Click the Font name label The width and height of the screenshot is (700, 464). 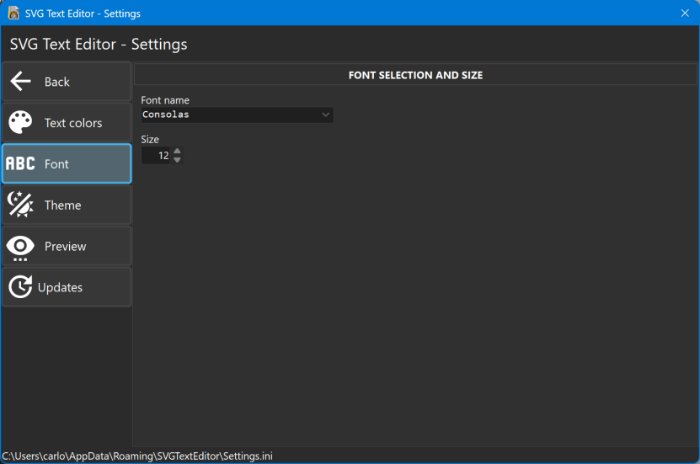(x=165, y=100)
